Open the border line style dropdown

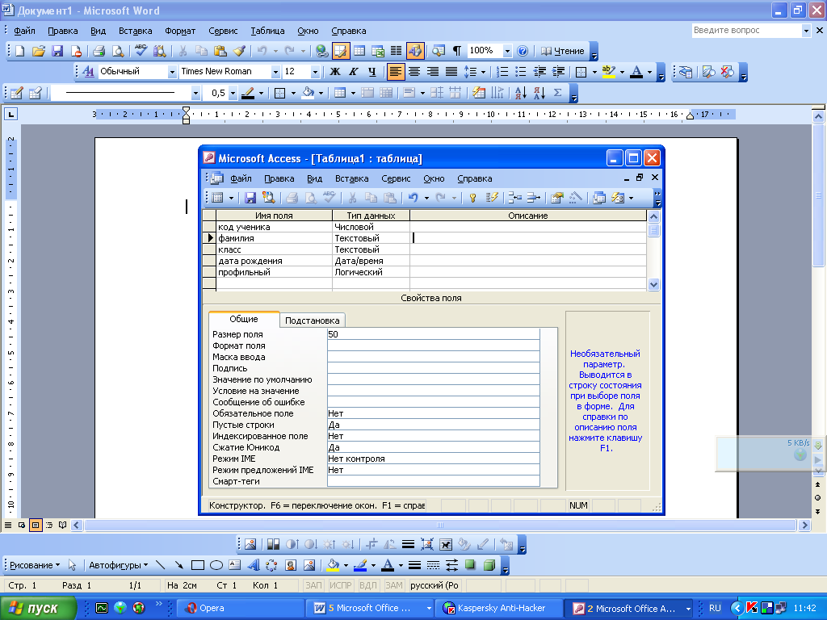(195, 94)
